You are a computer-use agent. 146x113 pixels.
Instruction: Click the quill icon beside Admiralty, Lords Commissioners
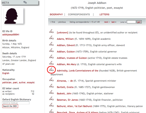pyautogui.click(x=51, y=69)
